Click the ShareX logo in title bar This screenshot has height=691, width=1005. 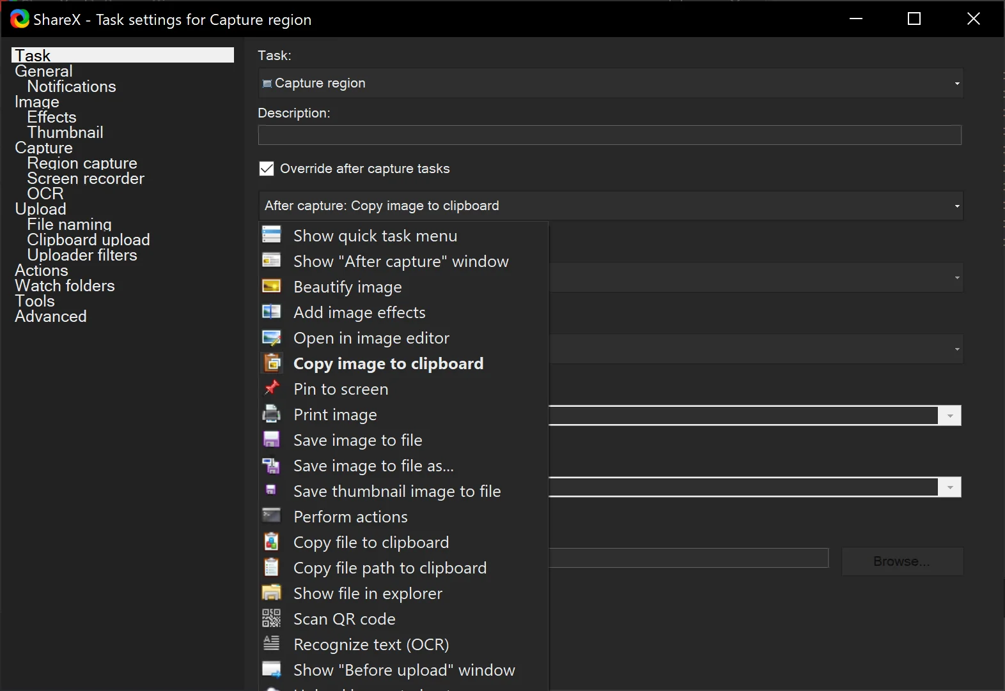20,19
